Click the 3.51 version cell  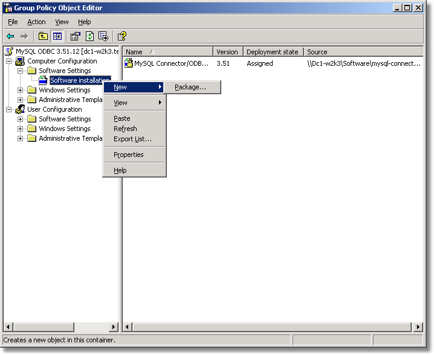tap(223, 63)
